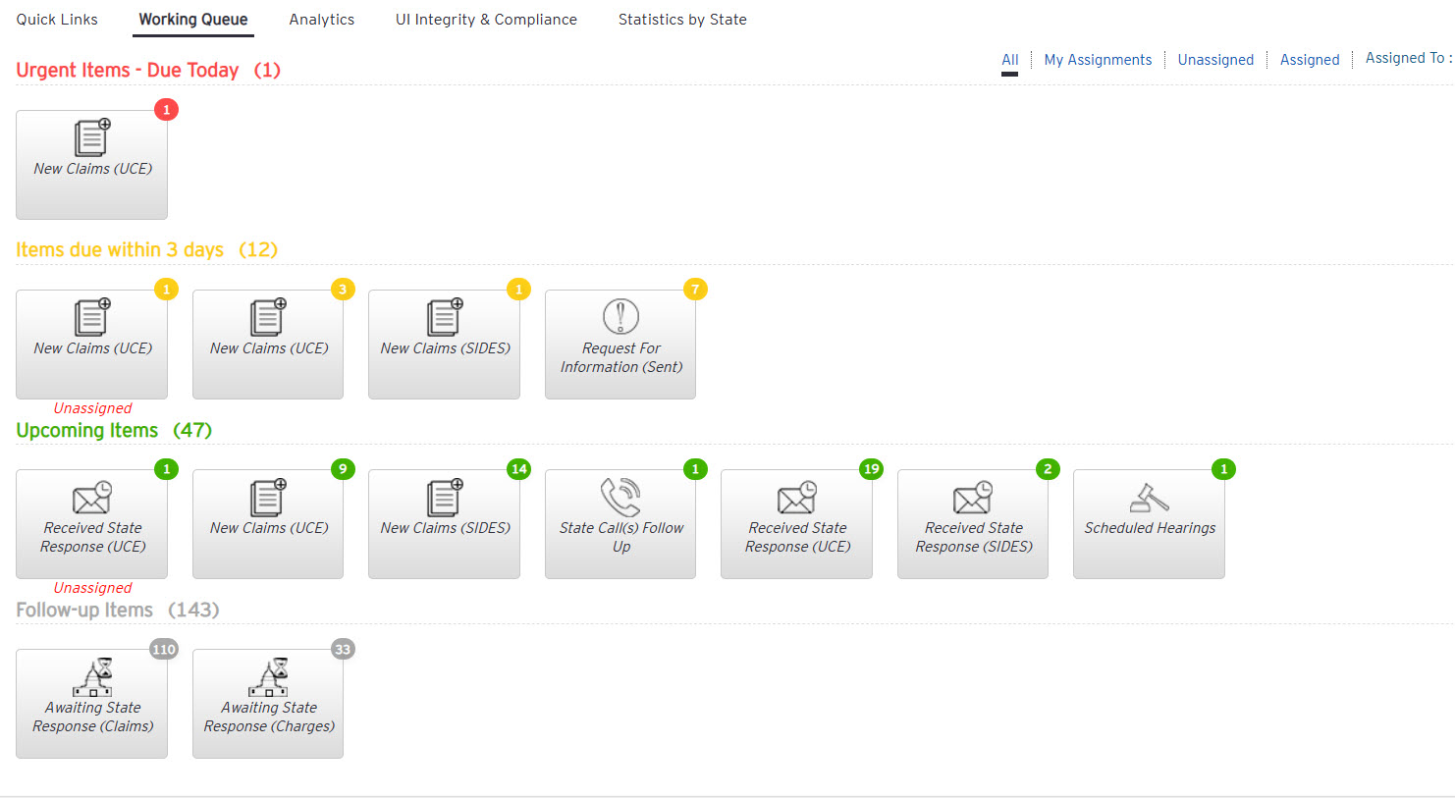The width and height of the screenshot is (1455, 798).
Task: Open the unassigned New Claims (UCE) icon due within 3 days
Action: point(92,317)
